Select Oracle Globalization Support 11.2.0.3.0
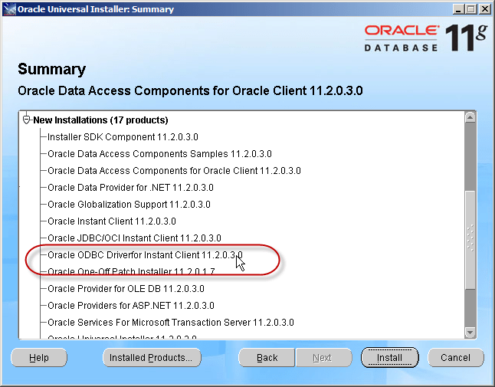 (129, 205)
